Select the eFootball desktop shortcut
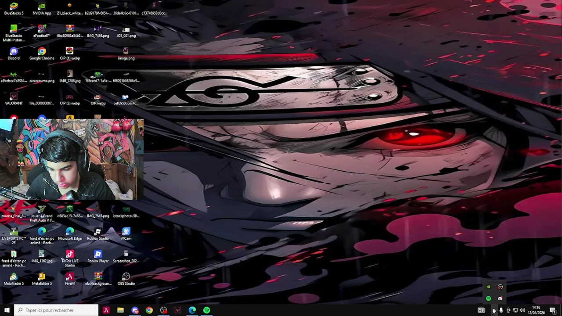The image size is (562, 316). pos(42,31)
